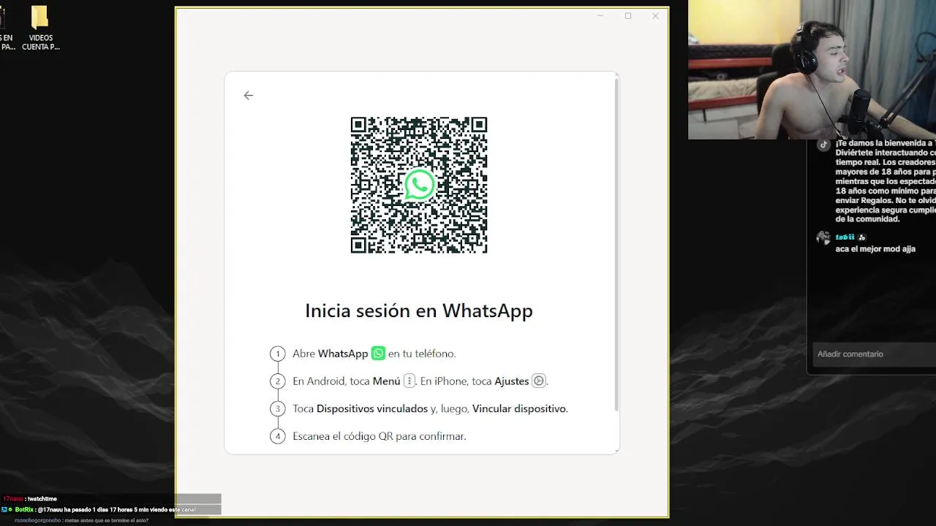
Task: Click 'Dispositivos vinculados' text in step 3
Action: coord(372,408)
